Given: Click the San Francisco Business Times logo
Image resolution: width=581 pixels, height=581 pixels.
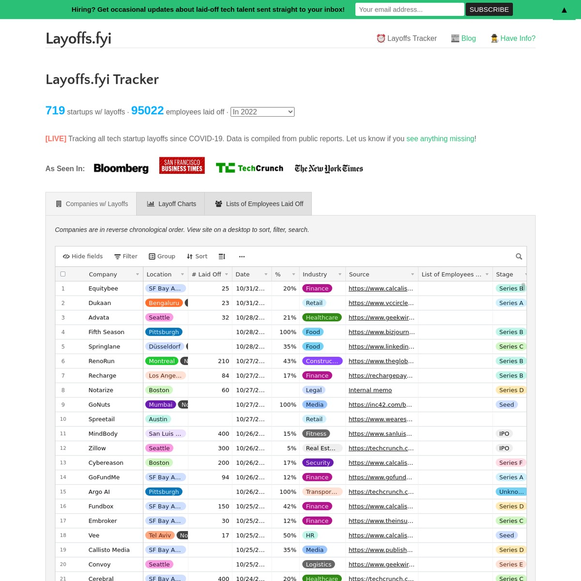Looking at the screenshot, I should (x=182, y=166).
